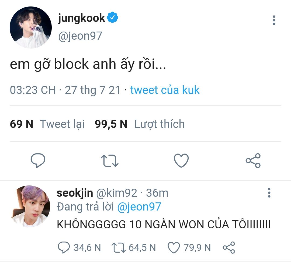
Task: Click the 03:23 CH tweet timestamp
Action: 33,90
